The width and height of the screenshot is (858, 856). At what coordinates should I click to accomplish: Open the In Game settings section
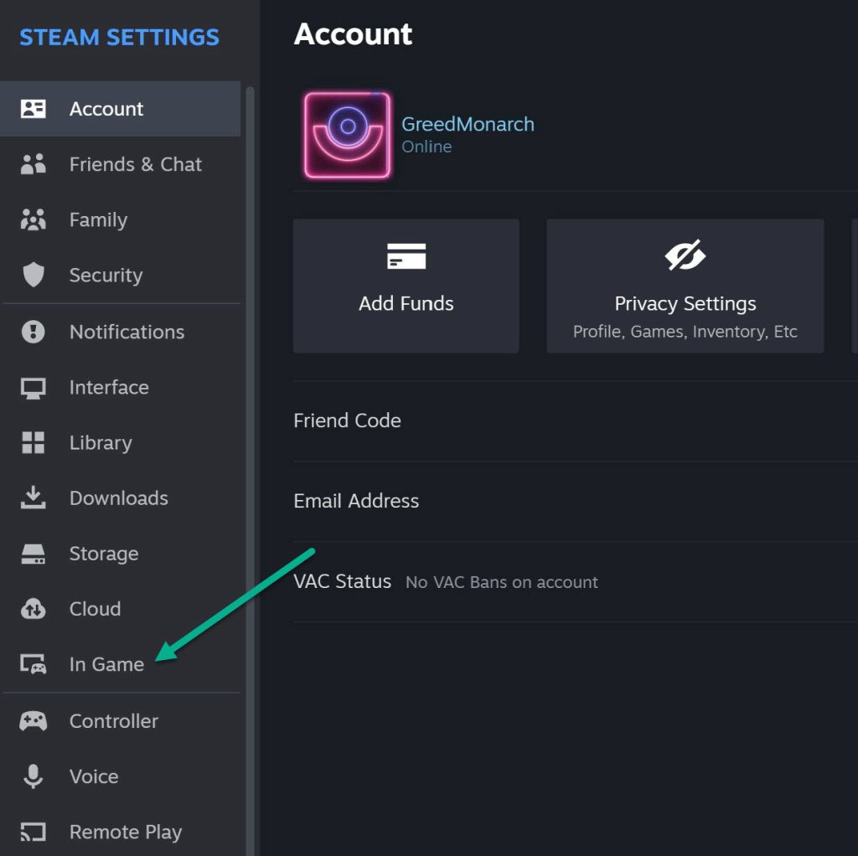pos(105,663)
